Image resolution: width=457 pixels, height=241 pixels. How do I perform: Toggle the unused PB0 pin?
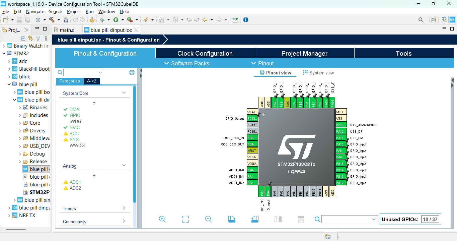(x=294, y=191)
